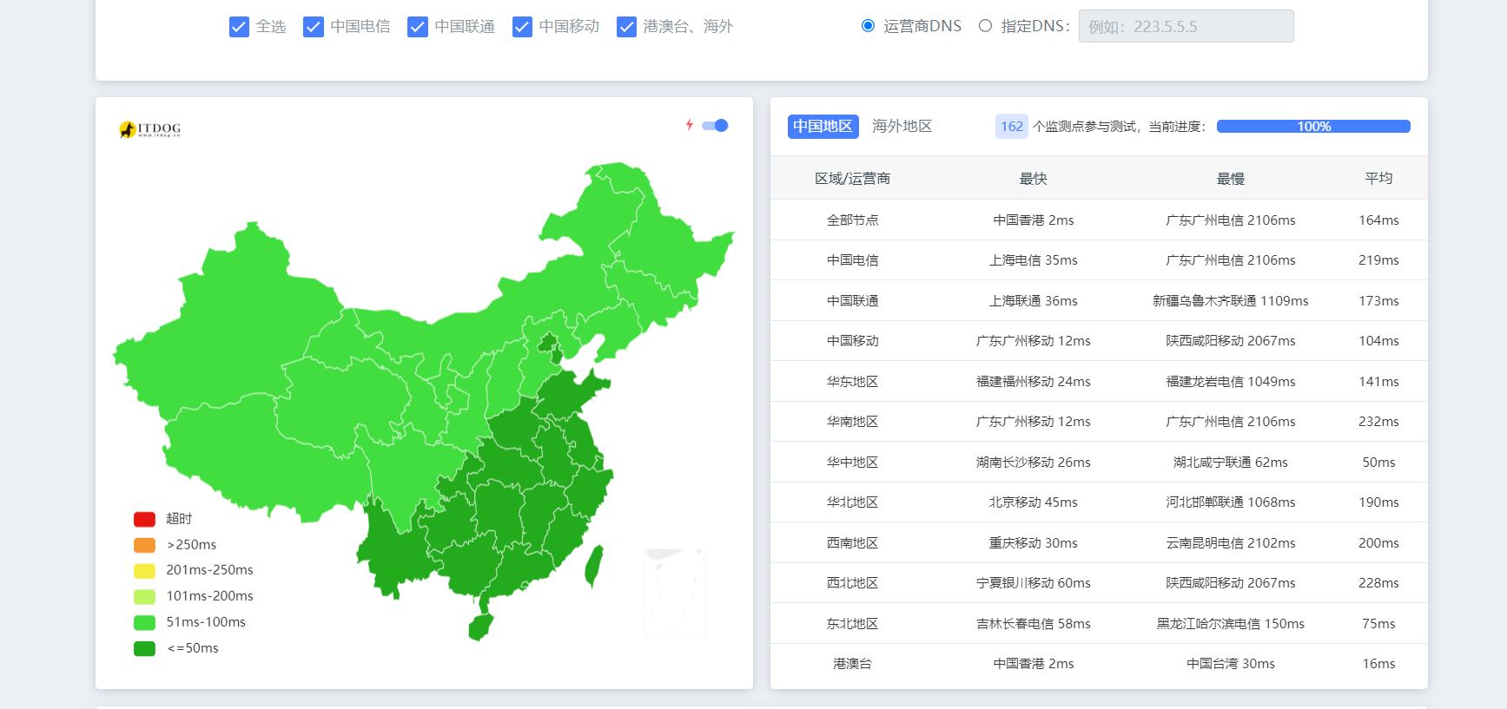Click the 164ms average for 全部节点
The height and width of the screenshot is (709, 1507).
coord(1378,220)
